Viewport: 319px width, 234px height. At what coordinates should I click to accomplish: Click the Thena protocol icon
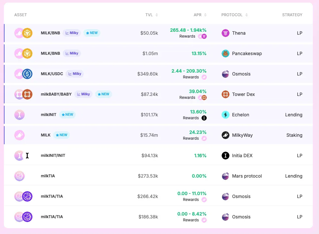pyautogui.click(x=226, y=33)
